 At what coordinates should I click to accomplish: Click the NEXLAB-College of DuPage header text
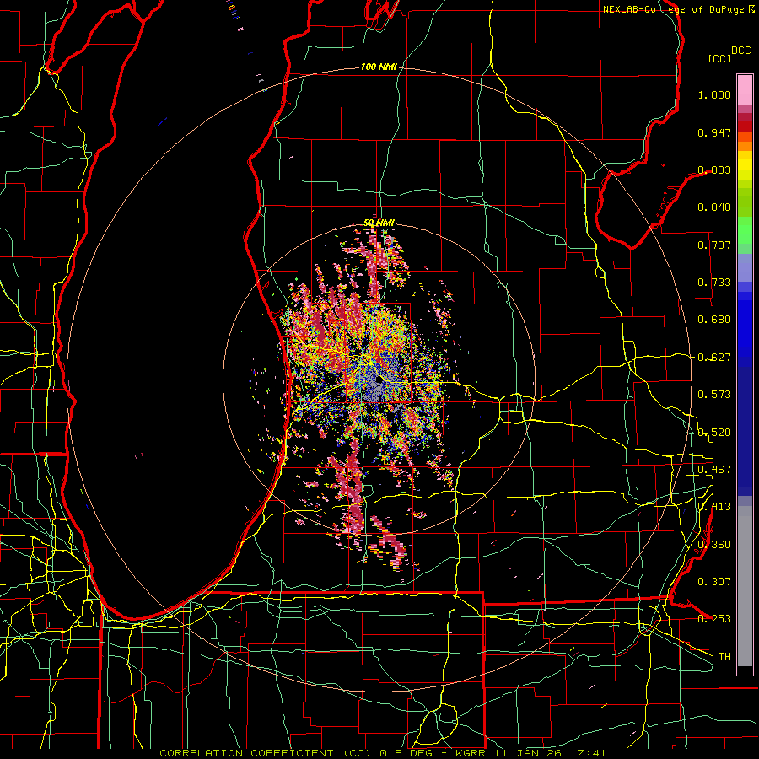point(678,9)
